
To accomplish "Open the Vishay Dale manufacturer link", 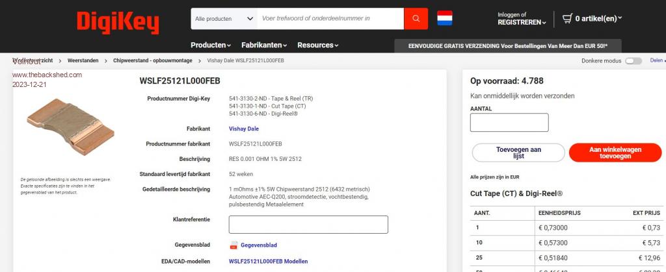I will pyautogui.click(x=243, y=129).
